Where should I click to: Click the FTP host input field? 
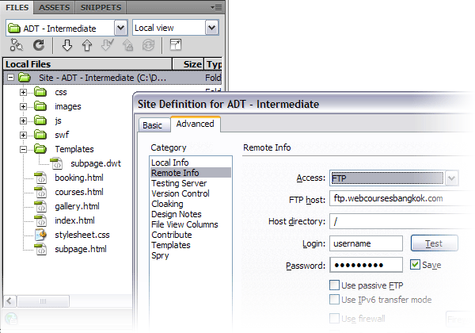[x=402, y=198]
